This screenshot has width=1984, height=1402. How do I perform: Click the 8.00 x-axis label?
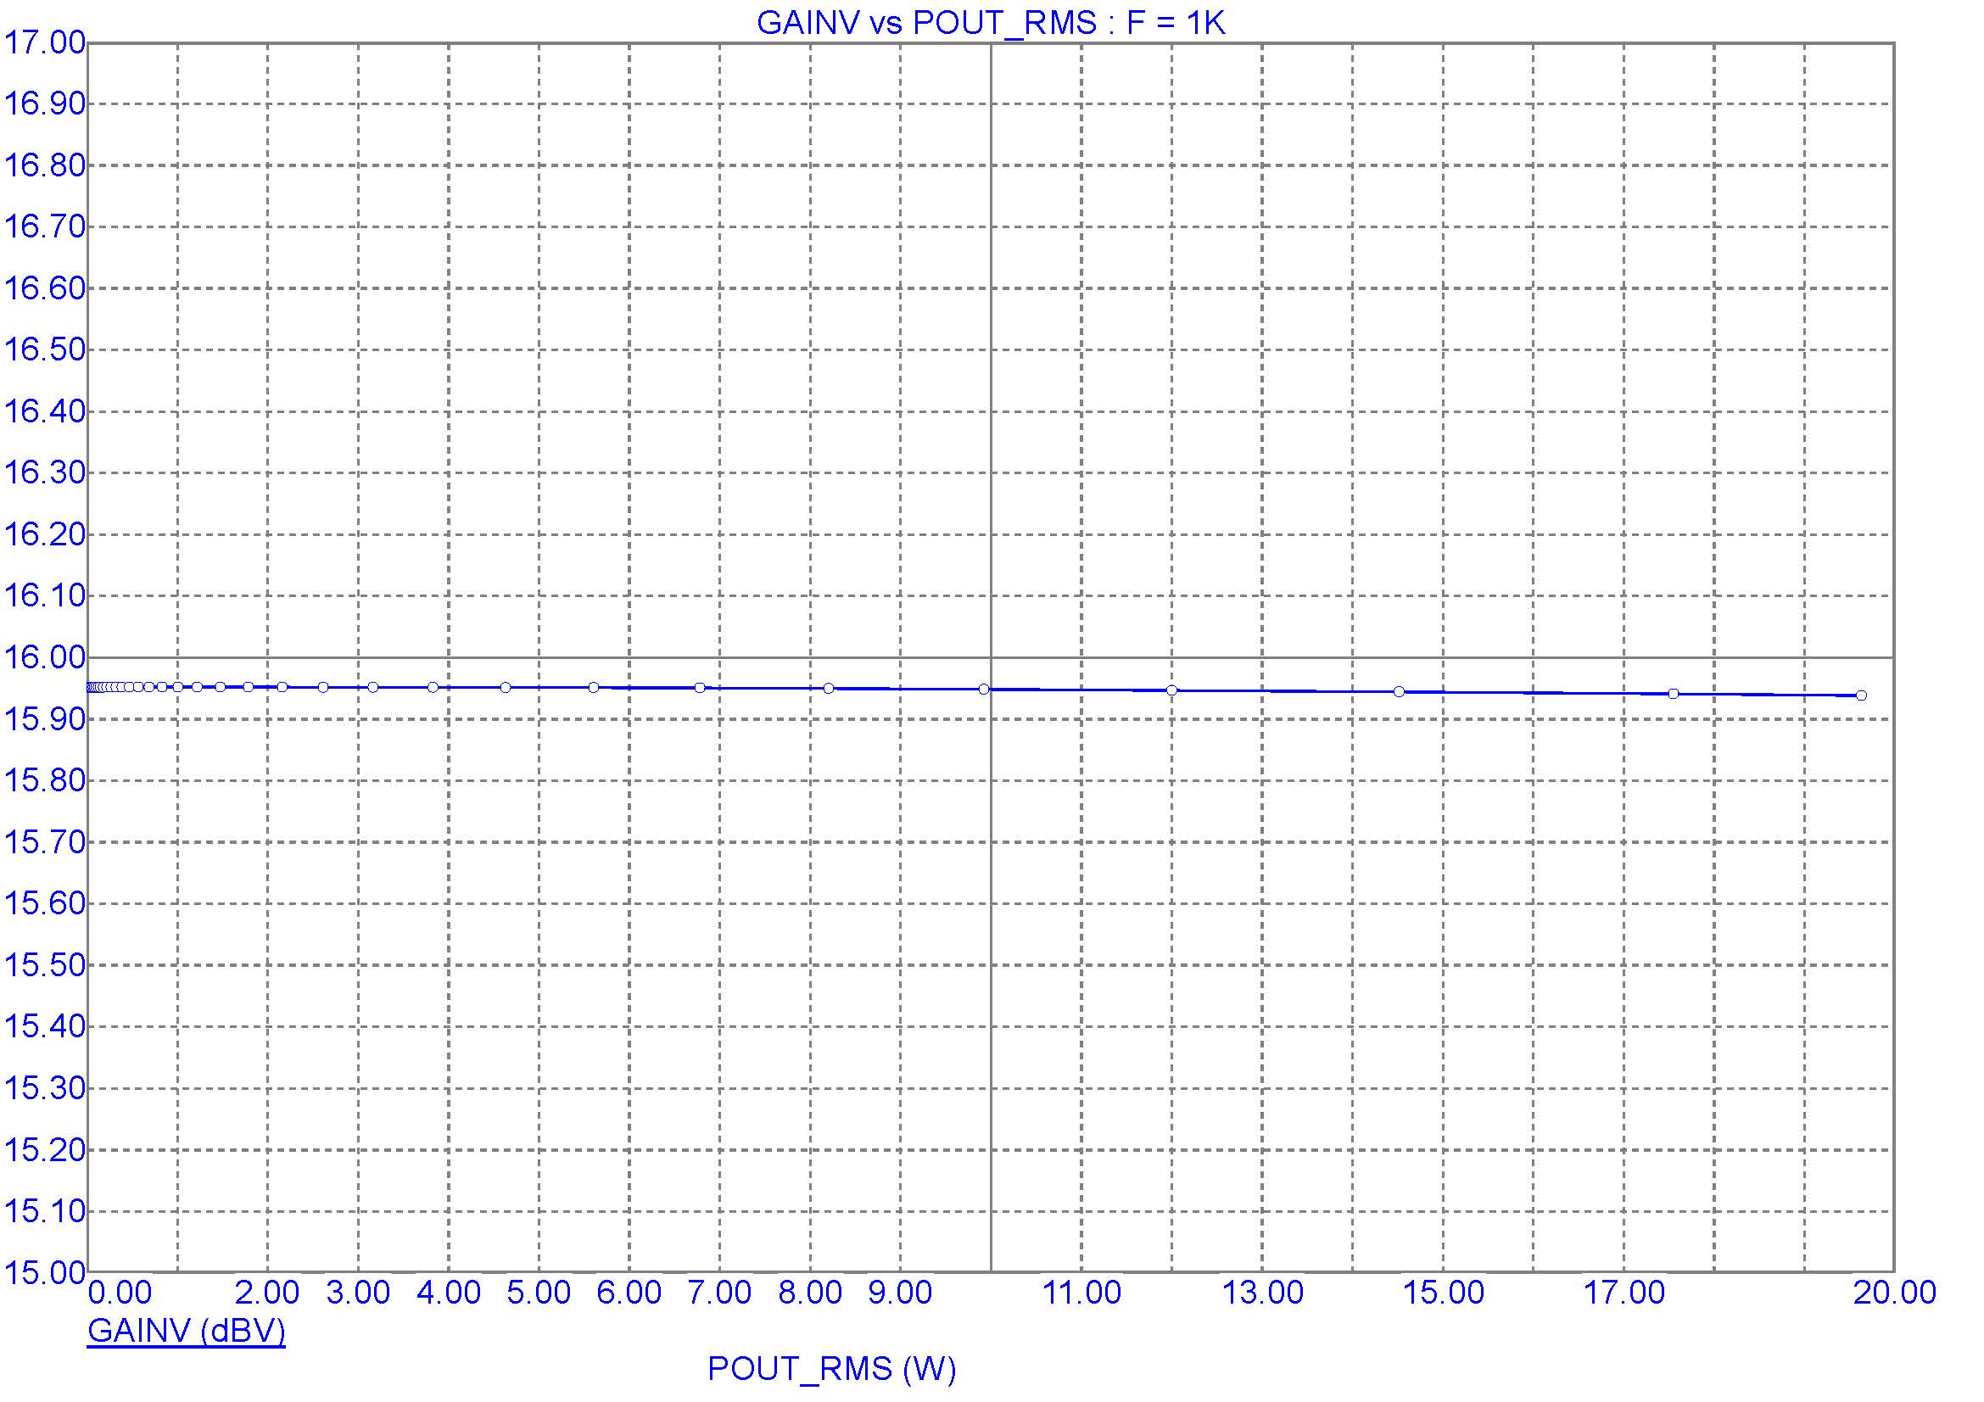click(810, 1293)
